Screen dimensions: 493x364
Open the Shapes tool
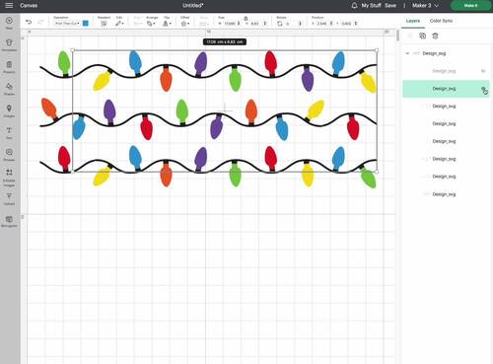9,89
